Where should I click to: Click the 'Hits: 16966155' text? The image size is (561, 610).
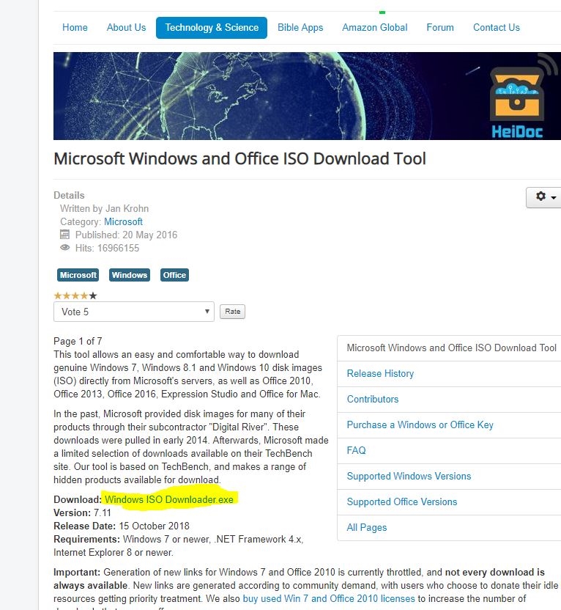click(107, 249)
